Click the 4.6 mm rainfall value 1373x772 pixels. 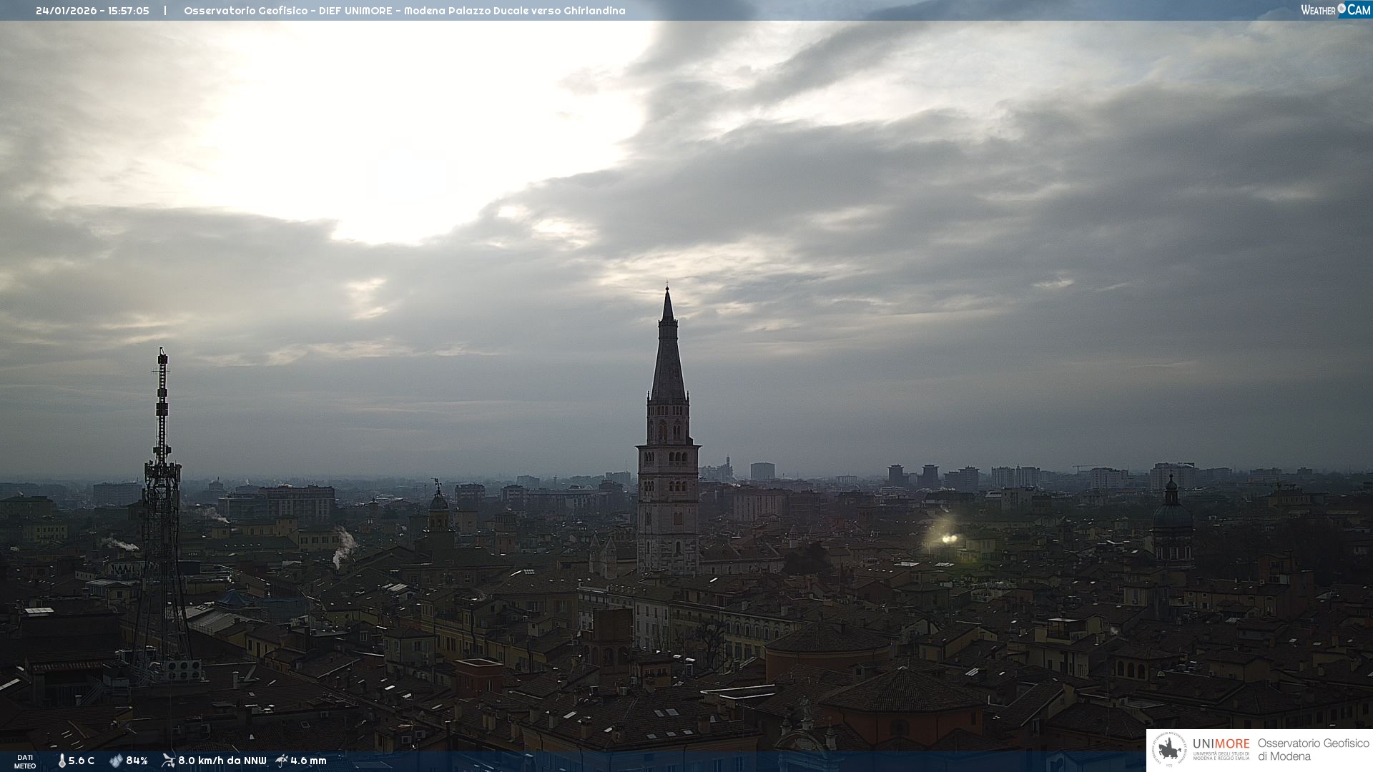308,761
